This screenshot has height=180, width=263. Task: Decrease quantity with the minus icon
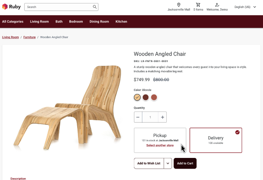(138, 117)
